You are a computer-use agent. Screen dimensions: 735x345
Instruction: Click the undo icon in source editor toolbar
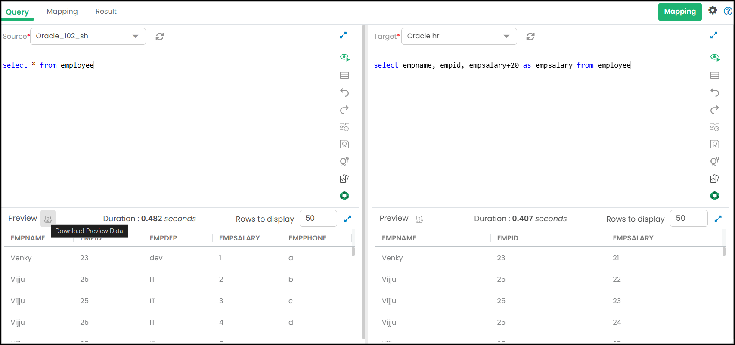(x=344, y=92)
